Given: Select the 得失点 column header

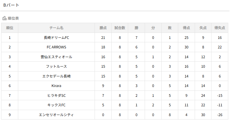Looking at the screenshot, I should [220, 28].
